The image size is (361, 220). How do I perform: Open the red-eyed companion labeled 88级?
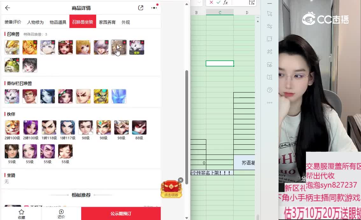[139, 127]
